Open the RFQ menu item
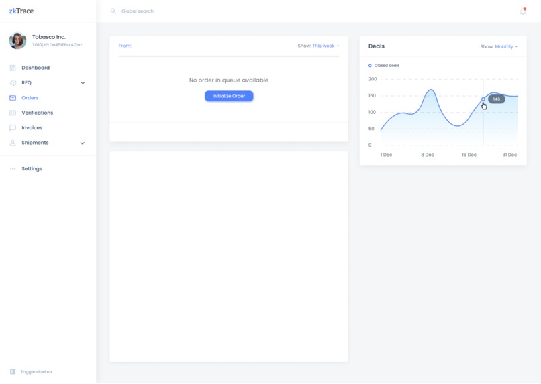Viewport: 541px width, 384px height. [x=27, y=82]
